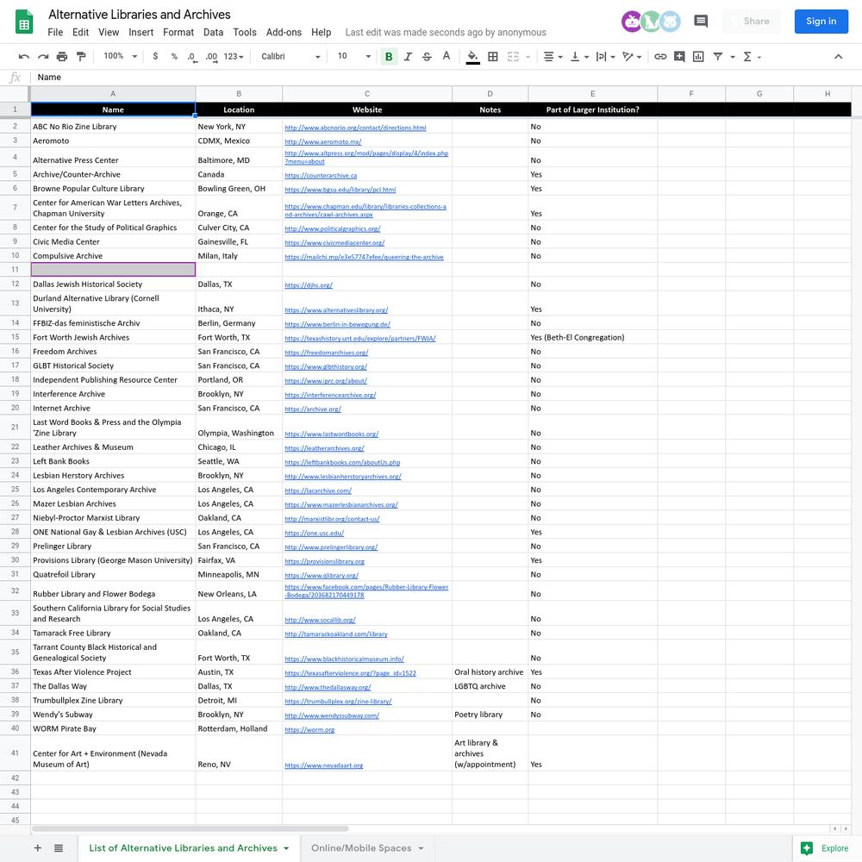Viewport: 862px width, 862px height.
Task: View last edit history link
Action: pyautogui.click(x=446, y=33)
